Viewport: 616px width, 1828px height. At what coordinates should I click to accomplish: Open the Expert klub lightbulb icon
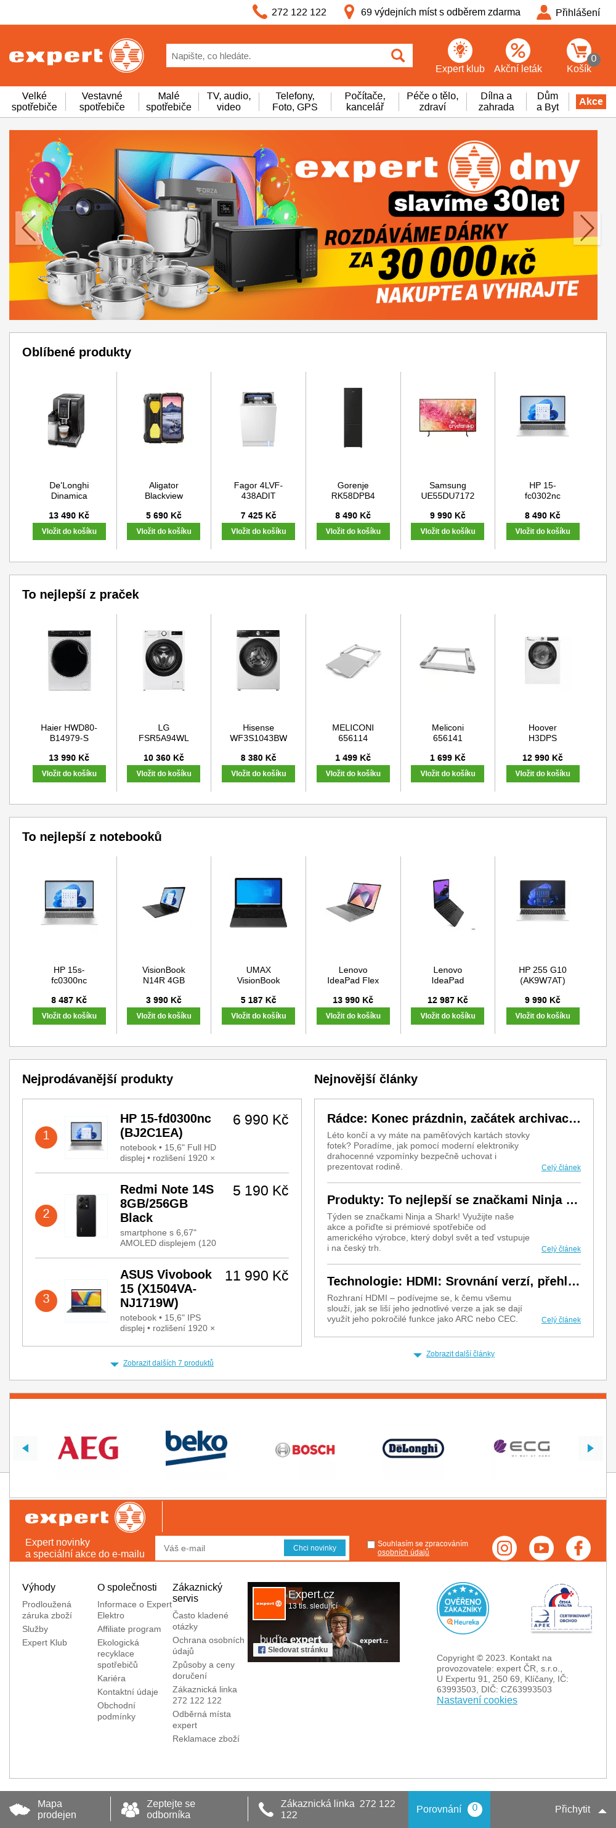(x=460, y=51)
